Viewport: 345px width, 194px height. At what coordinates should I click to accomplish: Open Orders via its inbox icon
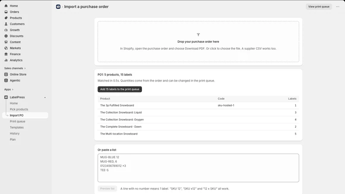point(6,12)
